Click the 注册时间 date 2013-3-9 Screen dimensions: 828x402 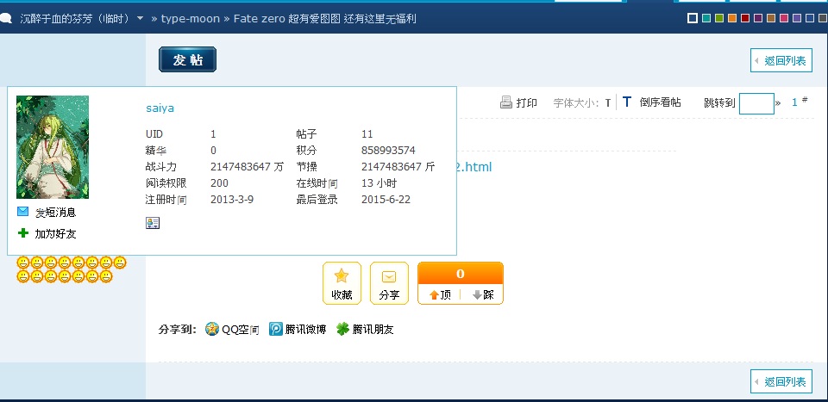tap(232, 200)
